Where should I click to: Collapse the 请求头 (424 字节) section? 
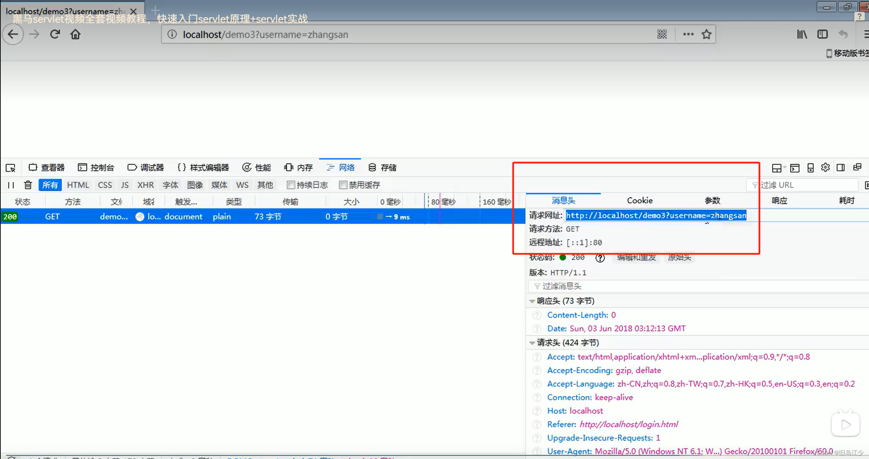click(x=532, y=343)
